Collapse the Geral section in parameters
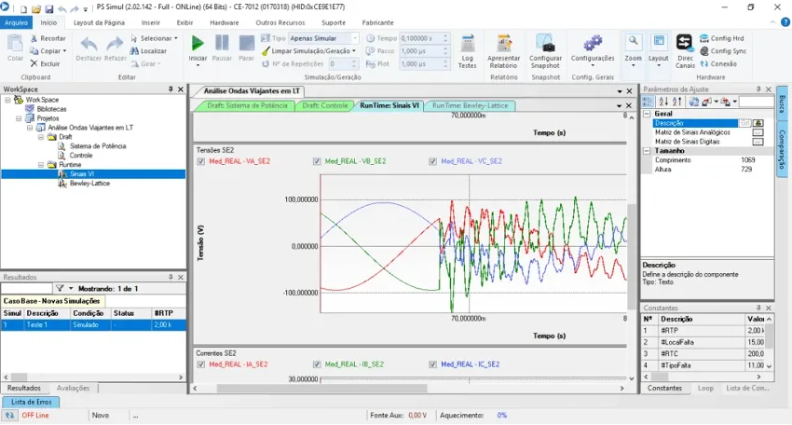 [x=647, y=114]
